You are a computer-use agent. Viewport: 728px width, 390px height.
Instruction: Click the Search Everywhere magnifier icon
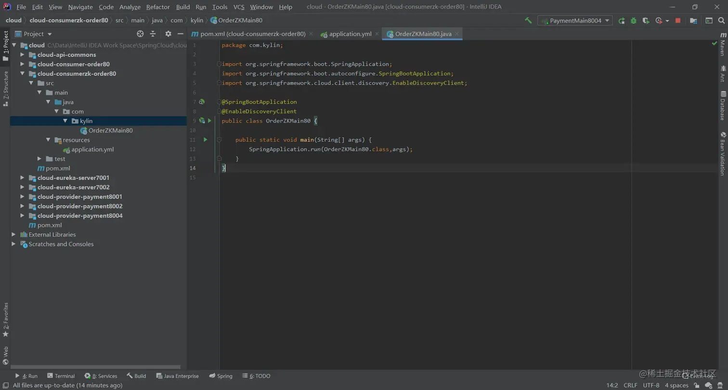[721, 21]
